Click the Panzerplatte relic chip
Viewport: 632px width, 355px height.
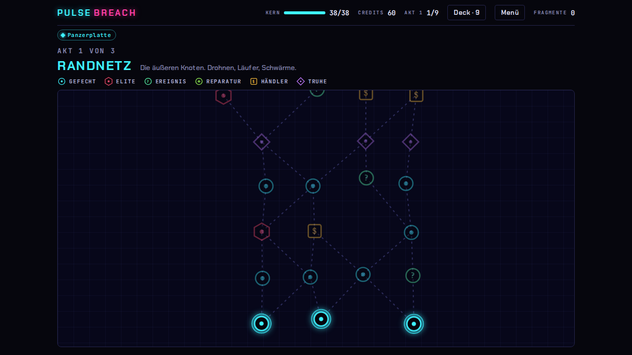pyautogui.click(x=86, y=35)
